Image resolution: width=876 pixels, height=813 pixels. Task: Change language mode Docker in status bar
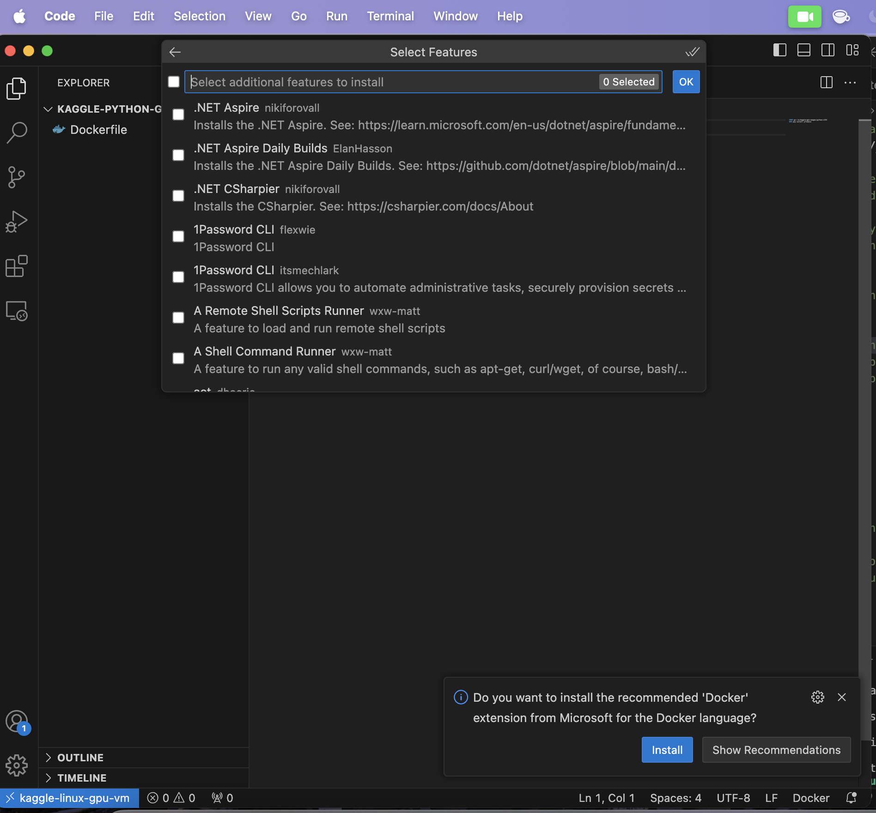pos(811,798)
